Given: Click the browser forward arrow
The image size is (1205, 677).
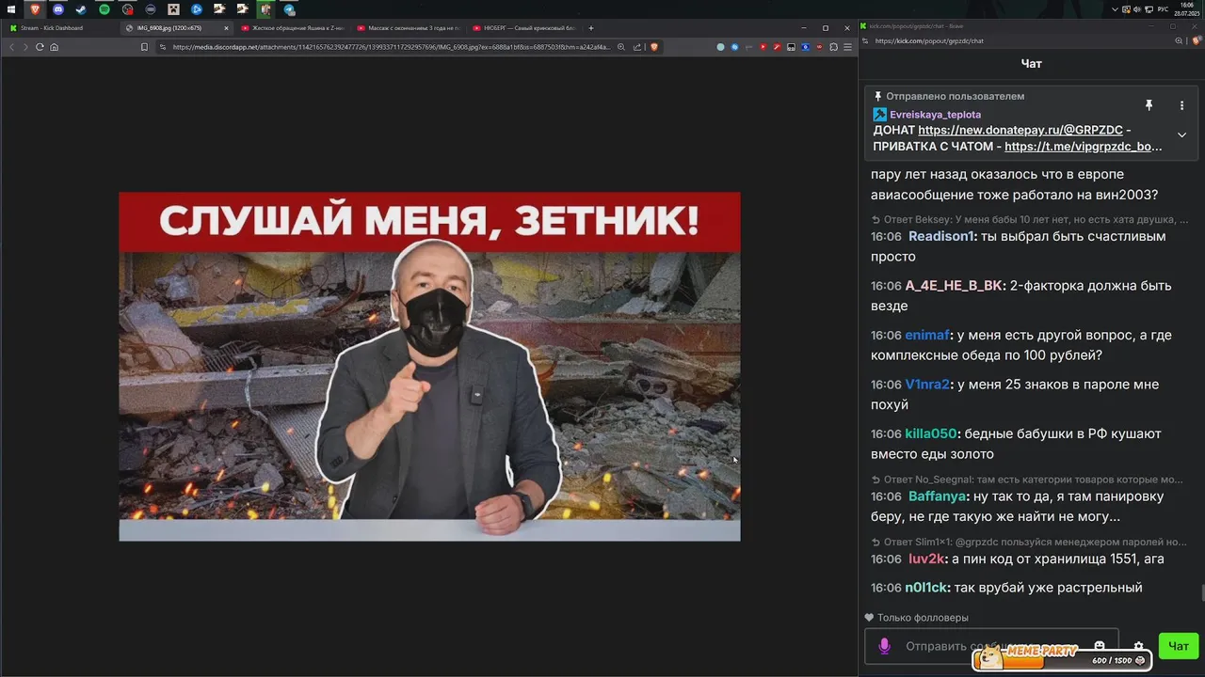Looking at the screenshot, I should [x=25, y=46].
